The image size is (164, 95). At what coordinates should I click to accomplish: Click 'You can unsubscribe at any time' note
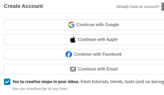[40, 89]
